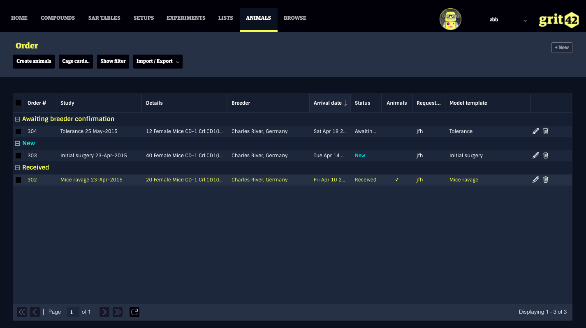Go to the last page using the double-arrow icon
Screen dimensions: 586x328
[x=118, y=312]
